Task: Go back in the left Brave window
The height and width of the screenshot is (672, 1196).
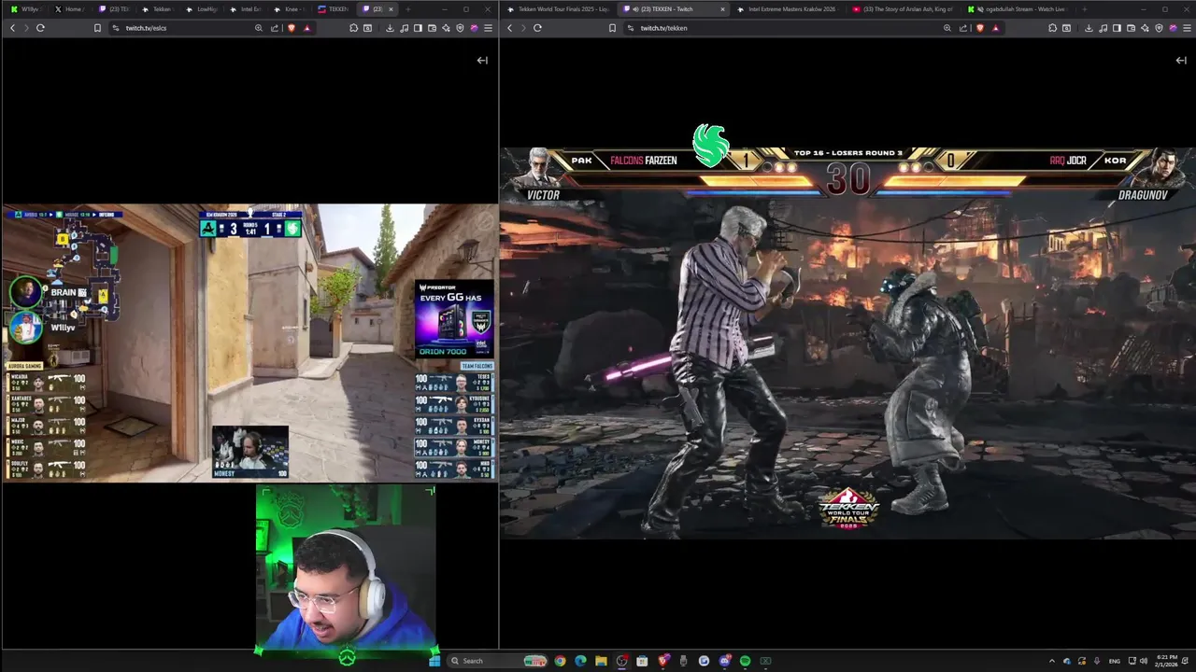Action: [x=13, y=28]
